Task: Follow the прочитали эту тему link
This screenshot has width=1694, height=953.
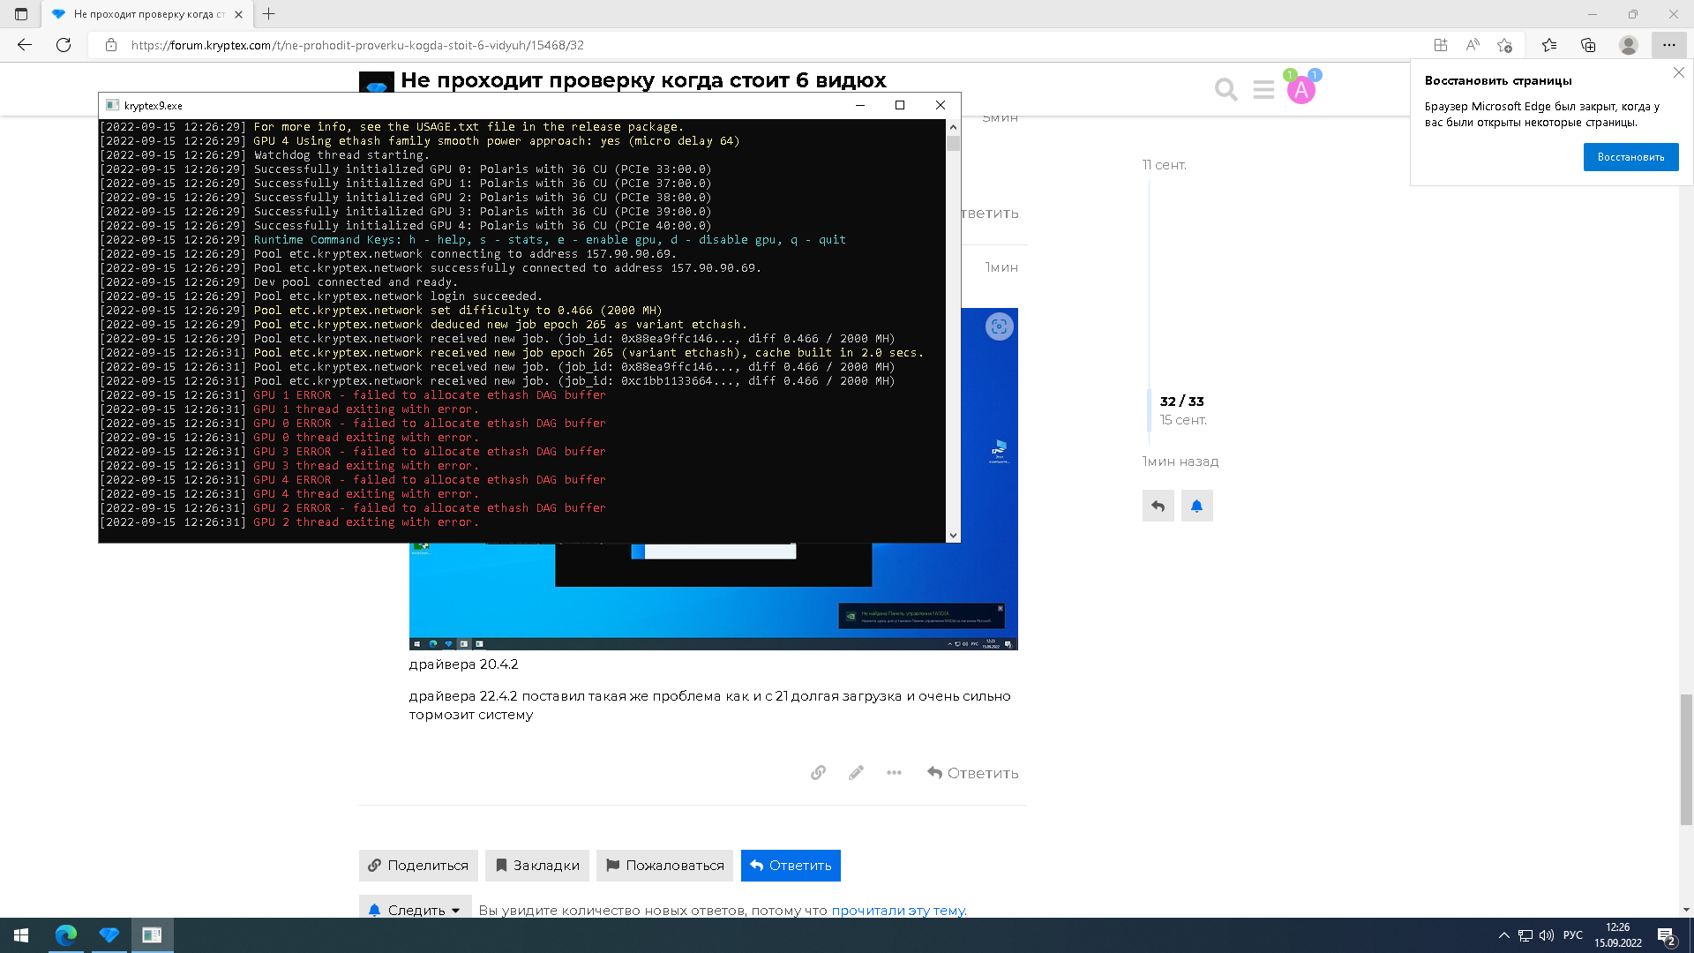Action: (x=898, y=911)
